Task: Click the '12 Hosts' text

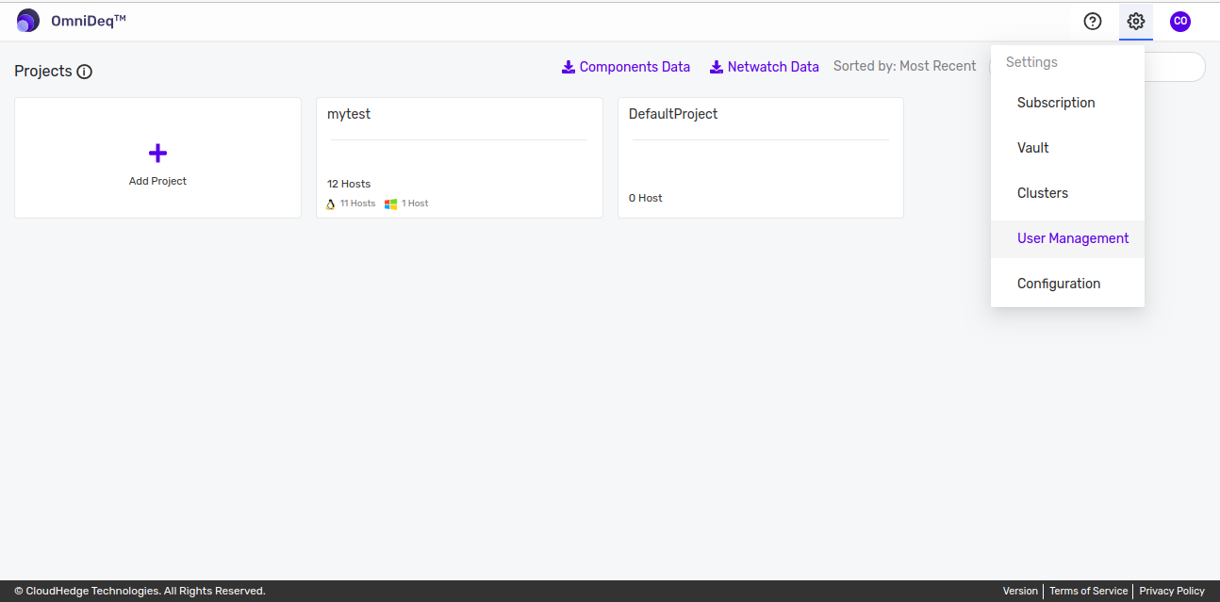Action: (349, 184)
